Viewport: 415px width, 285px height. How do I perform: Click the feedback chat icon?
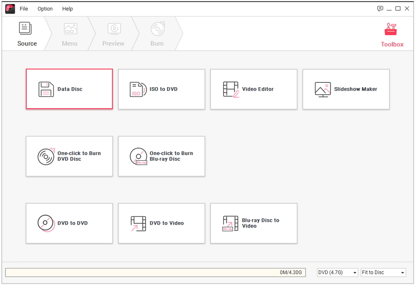tap(380, 9)
